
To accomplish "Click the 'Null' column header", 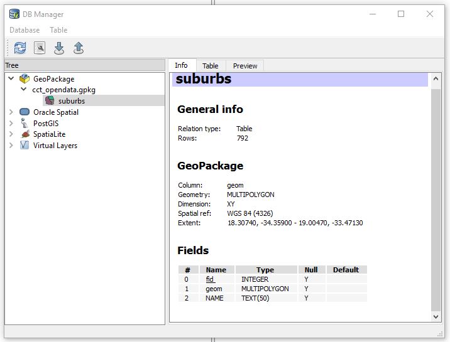I will pyautogui.click(x=311, y=270).
